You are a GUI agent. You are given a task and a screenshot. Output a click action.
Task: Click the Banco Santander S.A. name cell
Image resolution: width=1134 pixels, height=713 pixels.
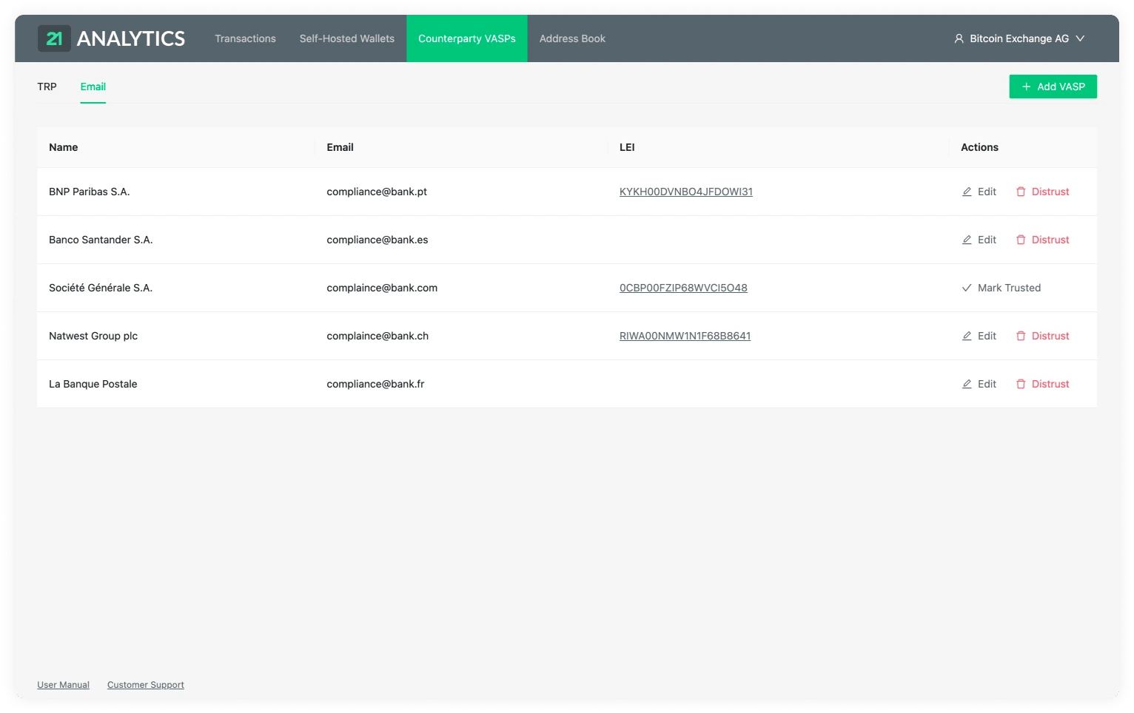(x=101, y=240)
